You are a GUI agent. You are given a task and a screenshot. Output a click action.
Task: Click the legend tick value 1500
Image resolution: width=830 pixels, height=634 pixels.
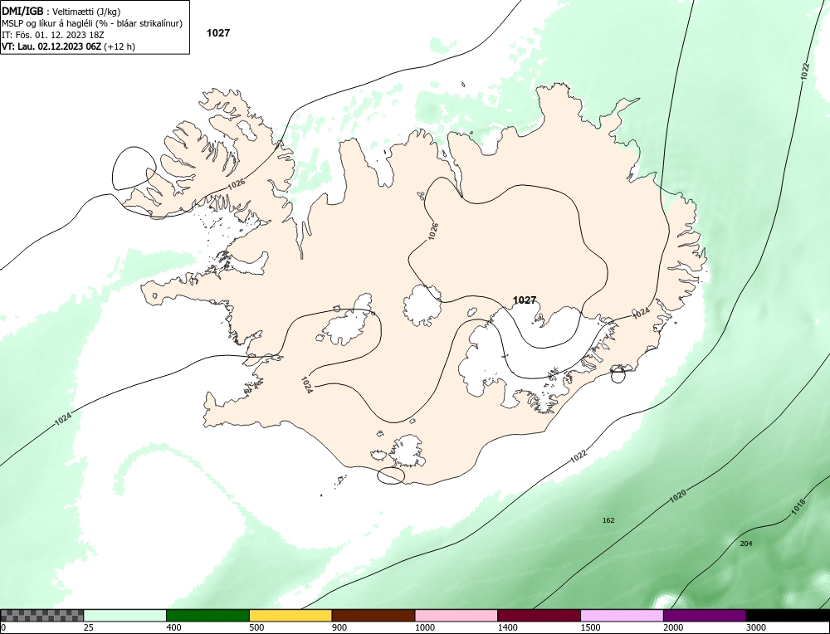click(x=591, y=627)
